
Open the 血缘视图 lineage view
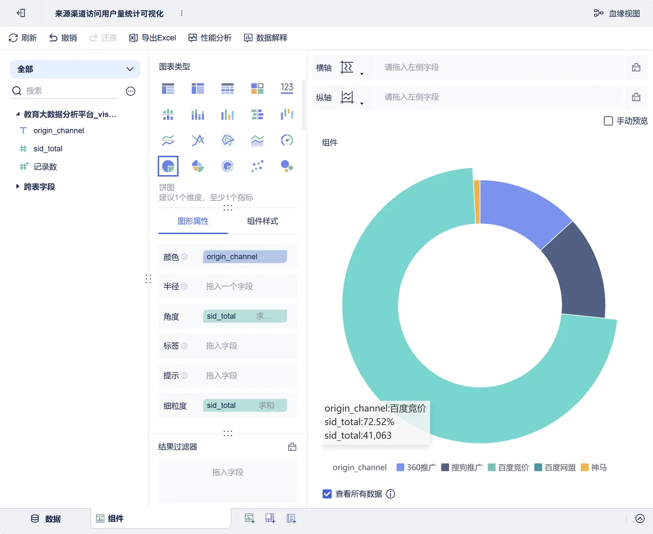click(617, 13)
